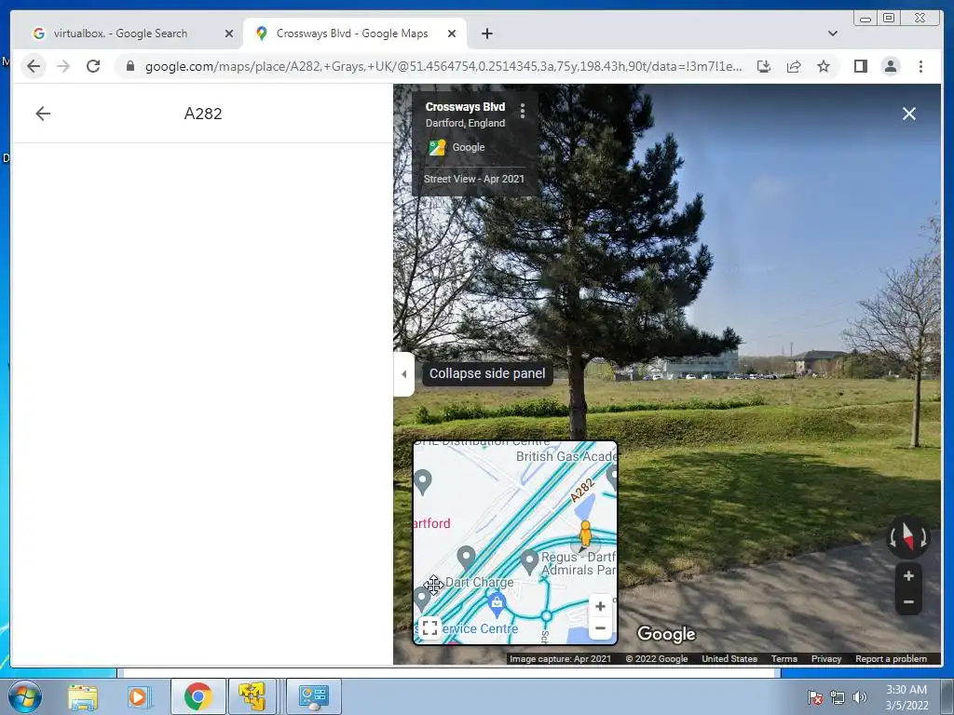Zoom in on the mini map

tap(600, 606)
